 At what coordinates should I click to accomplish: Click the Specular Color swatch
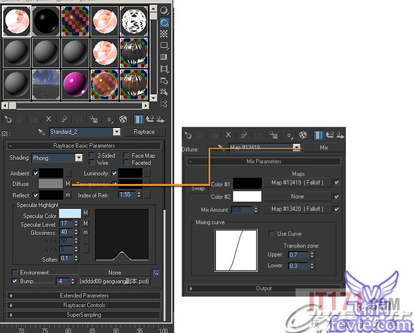[x=69, y=214]
